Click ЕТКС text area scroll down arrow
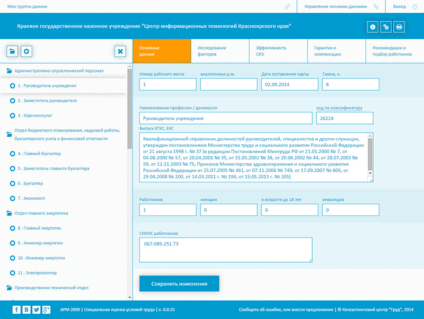Viewport: 424px width, 319px height. tap(370, 173)
